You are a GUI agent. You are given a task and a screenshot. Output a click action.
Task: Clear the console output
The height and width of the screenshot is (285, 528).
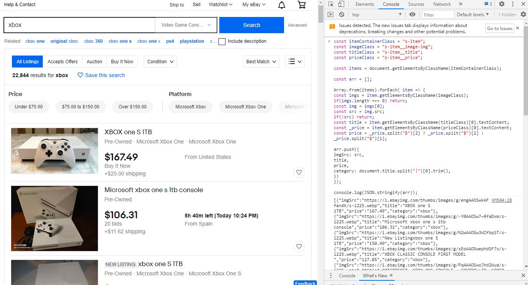point(341,14)
